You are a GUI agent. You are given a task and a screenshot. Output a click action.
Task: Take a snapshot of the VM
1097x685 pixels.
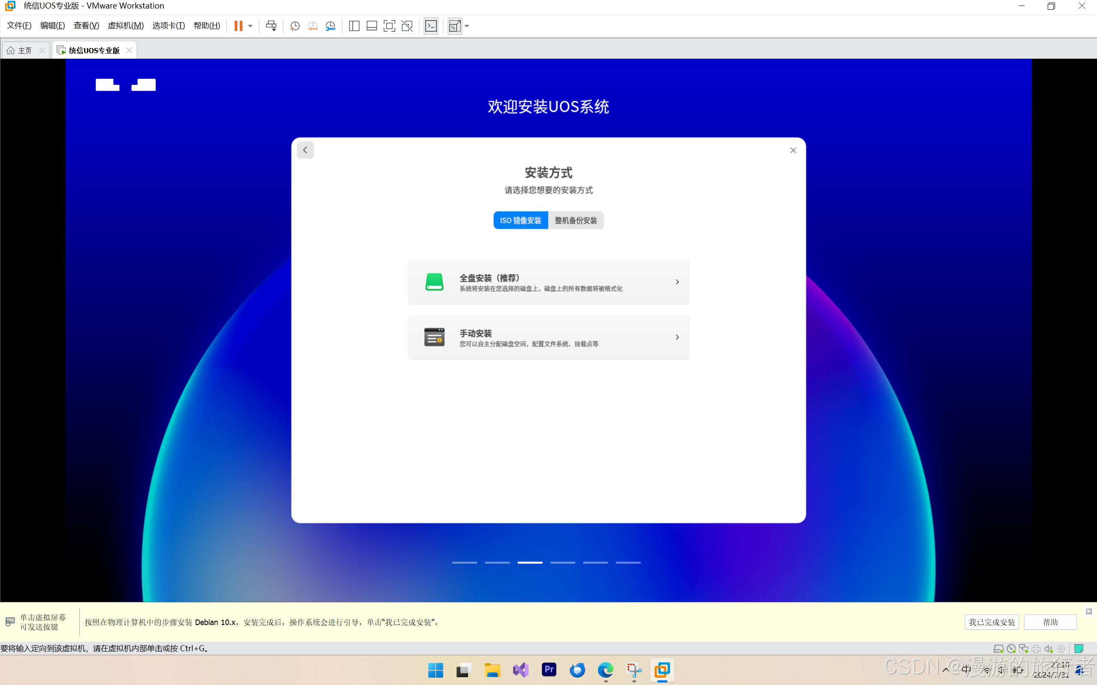(x=295, y=26)
